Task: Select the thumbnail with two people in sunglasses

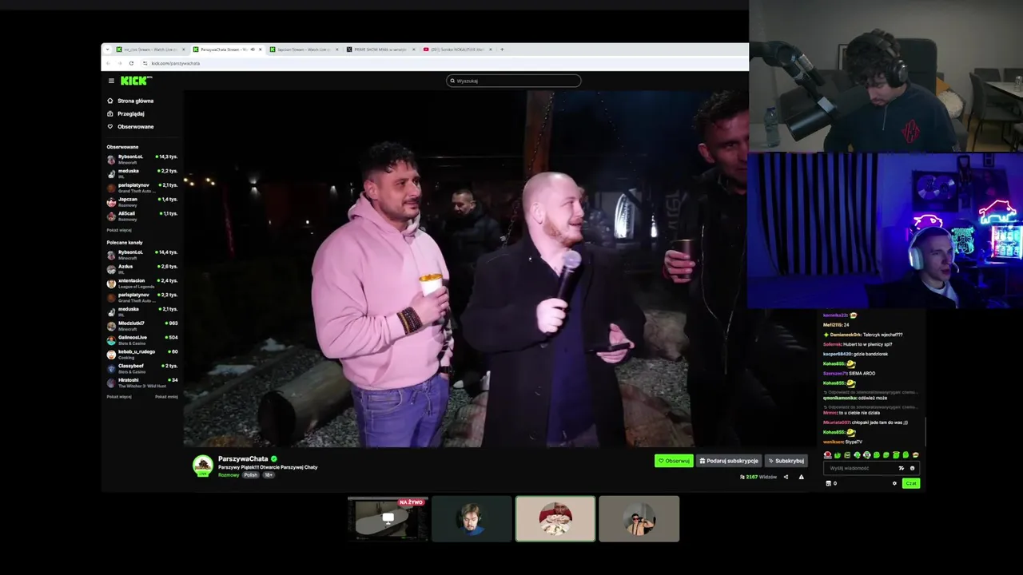Action: (x=639, y=519)
